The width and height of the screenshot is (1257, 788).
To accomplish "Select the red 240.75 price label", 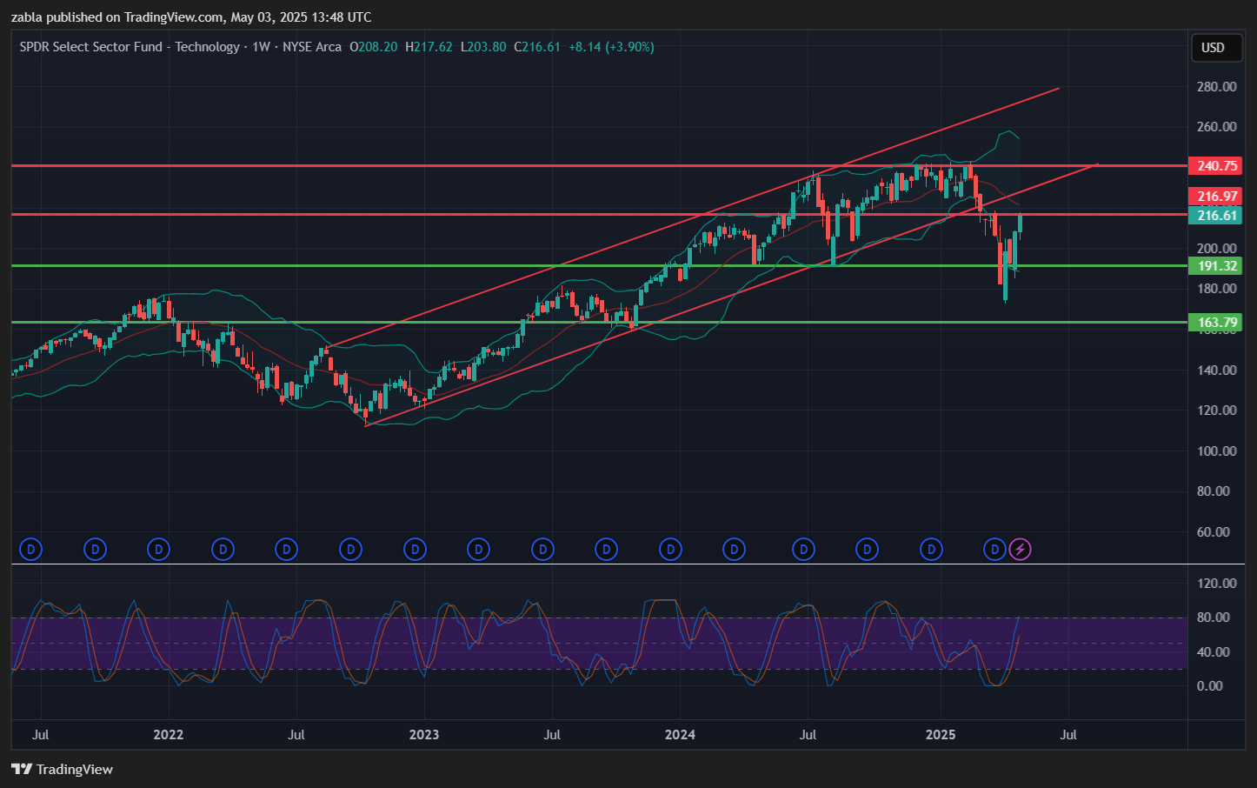I will pos(1216,165).
